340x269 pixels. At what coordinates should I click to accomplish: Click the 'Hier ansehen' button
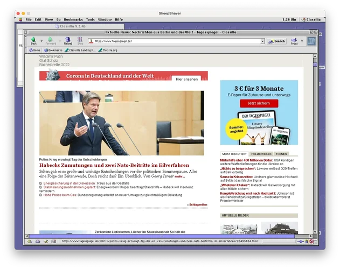pos(186,79)
